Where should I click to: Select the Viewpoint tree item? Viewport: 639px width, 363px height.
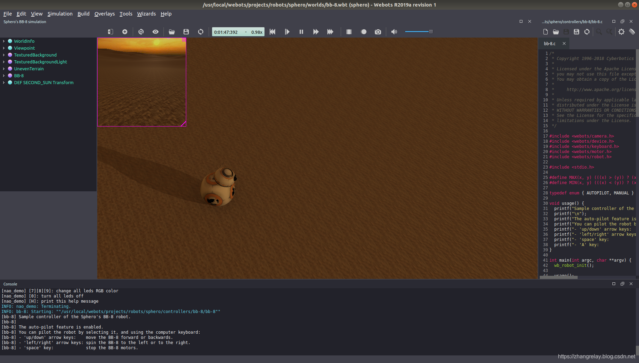click(x=24, y=48)
